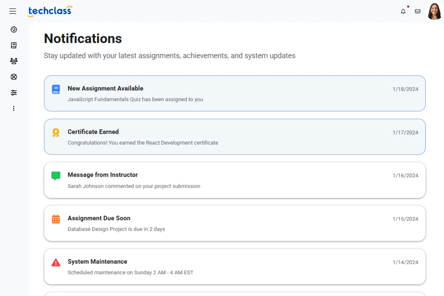Click the 1/17/2024 date

[405, 132]
